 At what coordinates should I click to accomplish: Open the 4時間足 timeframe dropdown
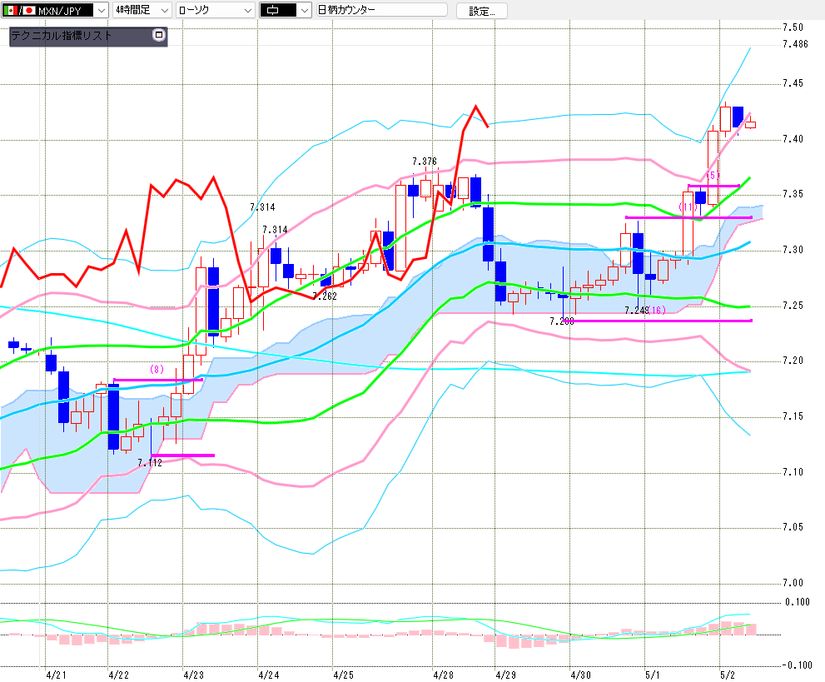(x=142, y=10)
